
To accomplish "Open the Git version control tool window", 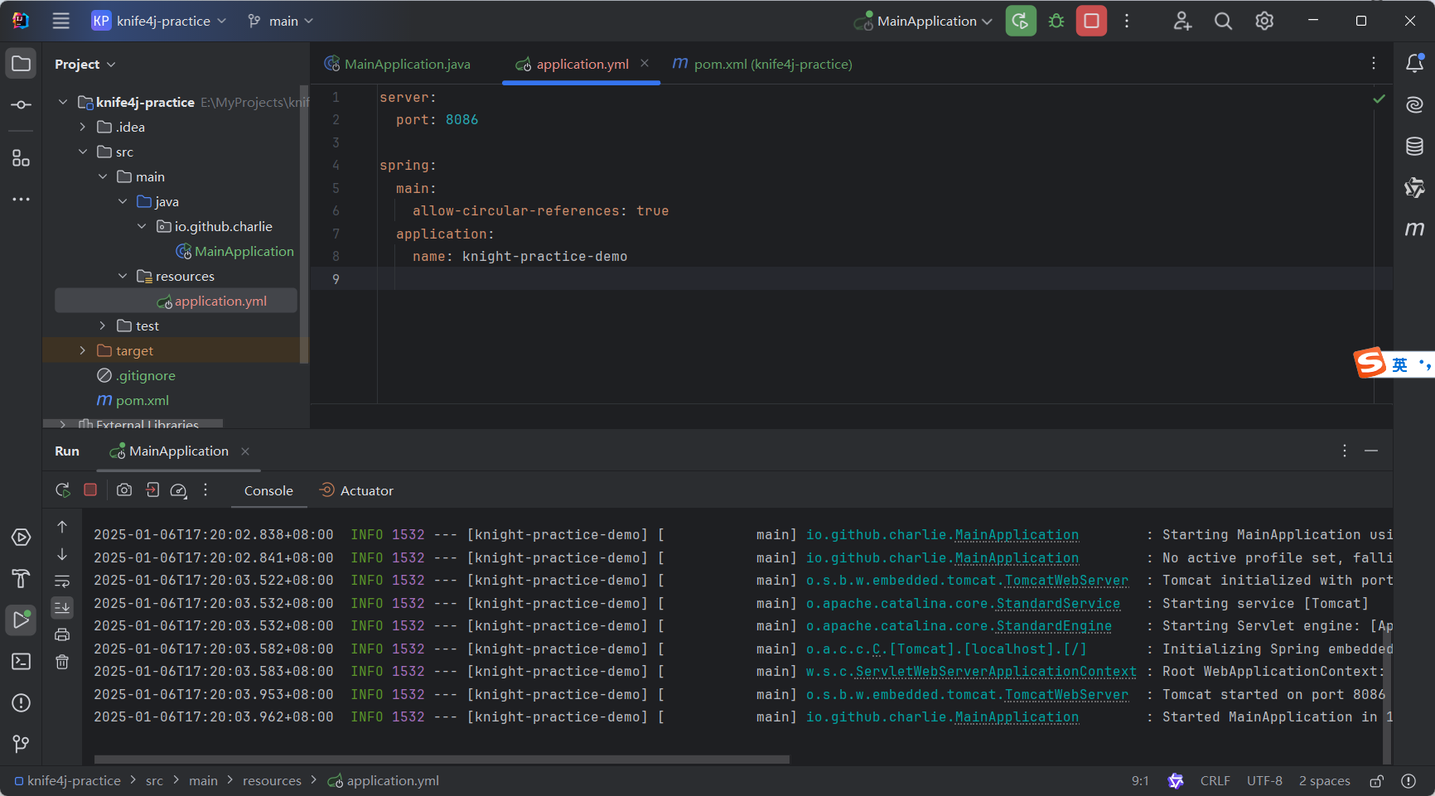I will 21,744.
